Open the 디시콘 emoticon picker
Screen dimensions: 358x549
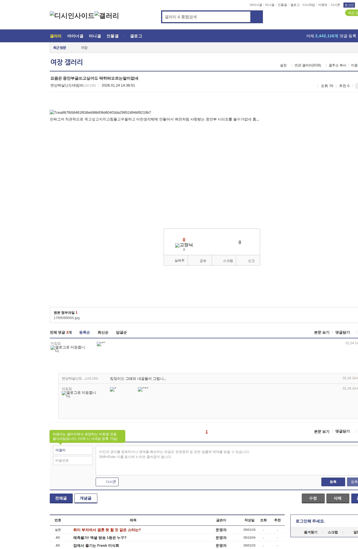(x=107, y=482)
